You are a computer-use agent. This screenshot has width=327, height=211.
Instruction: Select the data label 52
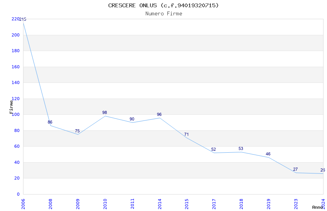(214, 150)
